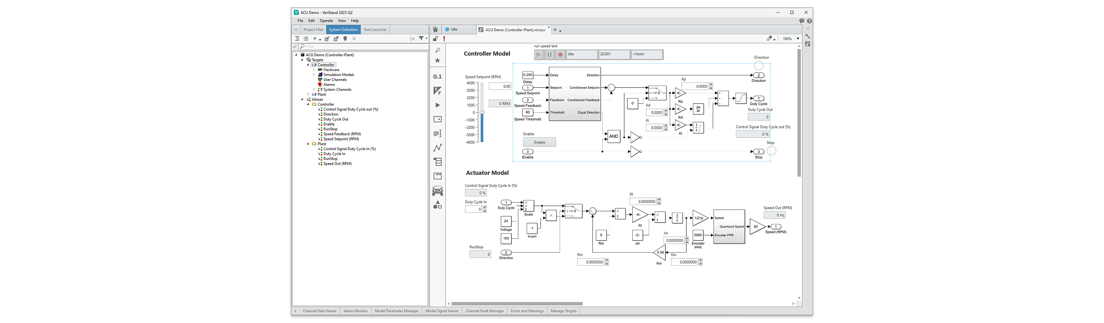
Task: Open the graph controls palette
Action: pyautogui.click(x=438, y=148)
